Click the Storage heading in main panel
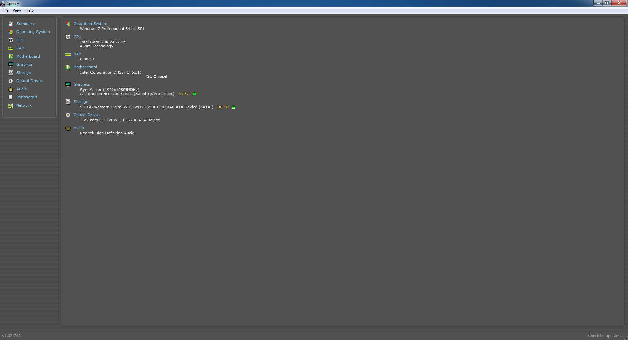The height and width of the screenshot is (340, 628). tap(81, 102)
